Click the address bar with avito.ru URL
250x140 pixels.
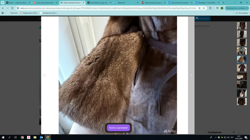tap(108, 8)
